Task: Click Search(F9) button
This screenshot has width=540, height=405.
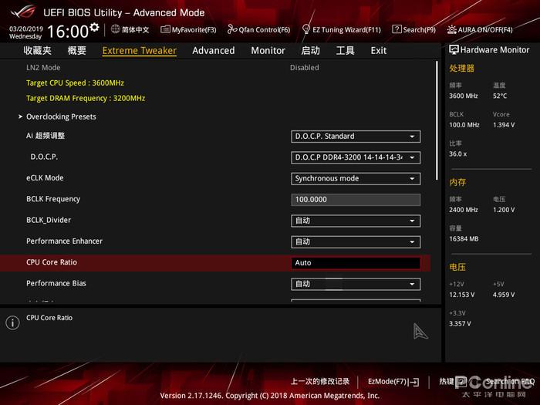Action: 414,29
